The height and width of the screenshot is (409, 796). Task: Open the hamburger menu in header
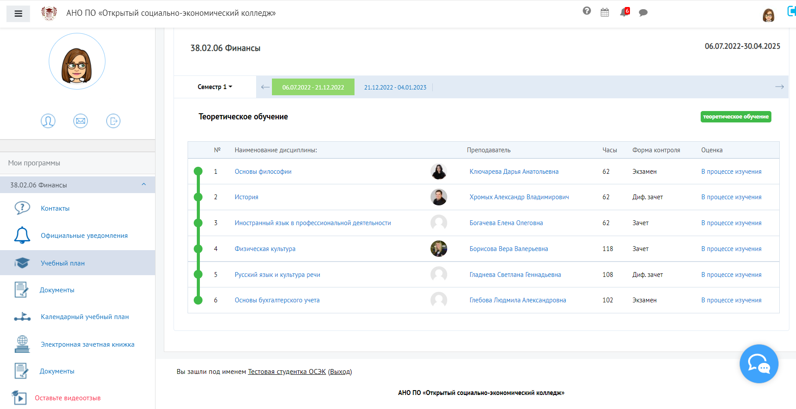click(18, 14)
